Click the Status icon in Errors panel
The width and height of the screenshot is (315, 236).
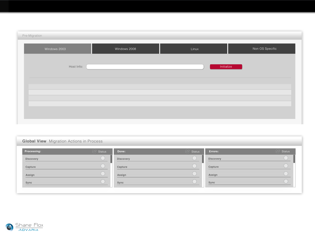point(278,152)
